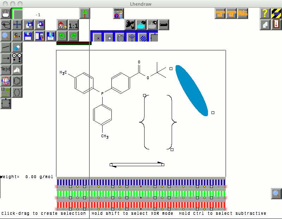
Task: Select the eraser tool
Action: tap(17, 47)
